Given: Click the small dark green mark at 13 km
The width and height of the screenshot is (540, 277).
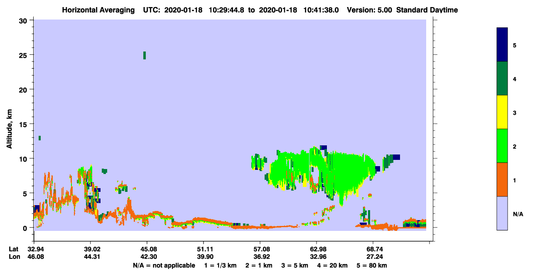Looking at the screenshot, I should tap(39, 138).
